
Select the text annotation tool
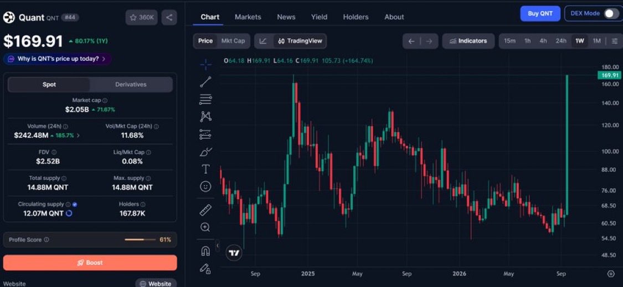coord(205,169)
